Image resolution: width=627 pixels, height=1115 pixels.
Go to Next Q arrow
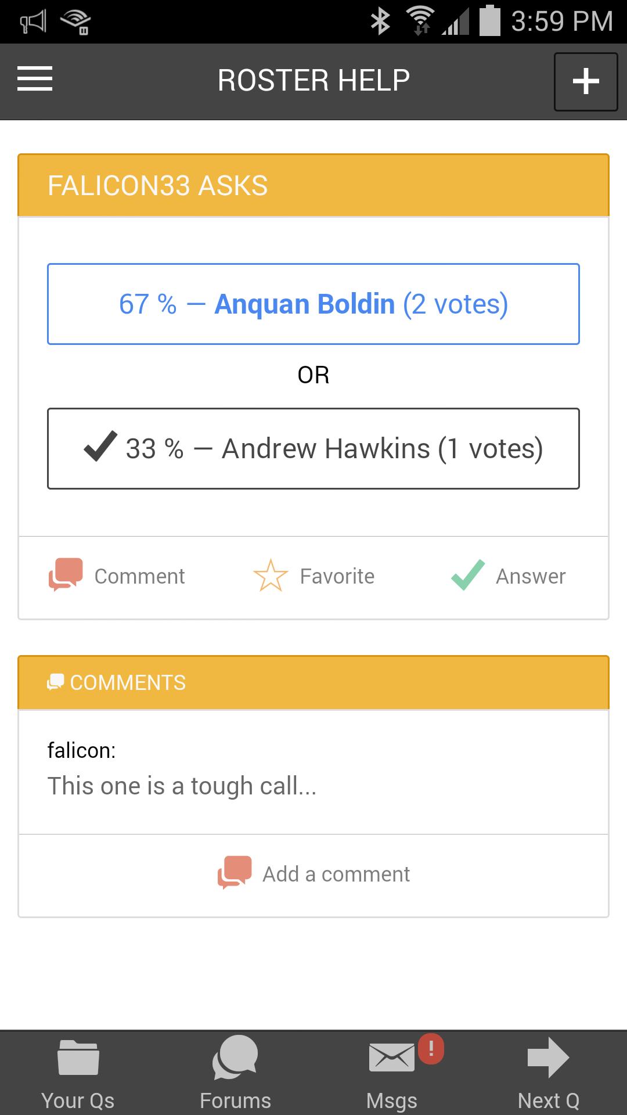[549, 1074]
